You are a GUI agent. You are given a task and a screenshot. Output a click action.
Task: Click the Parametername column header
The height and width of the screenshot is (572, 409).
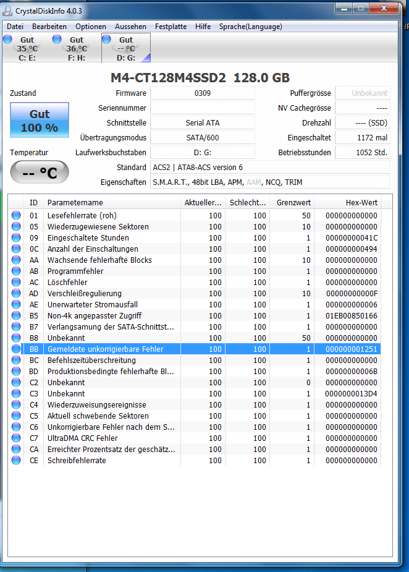[x=112, y=202]
